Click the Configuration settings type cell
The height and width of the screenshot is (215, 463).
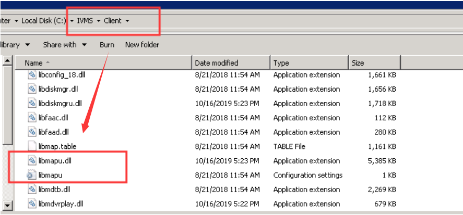308,175
